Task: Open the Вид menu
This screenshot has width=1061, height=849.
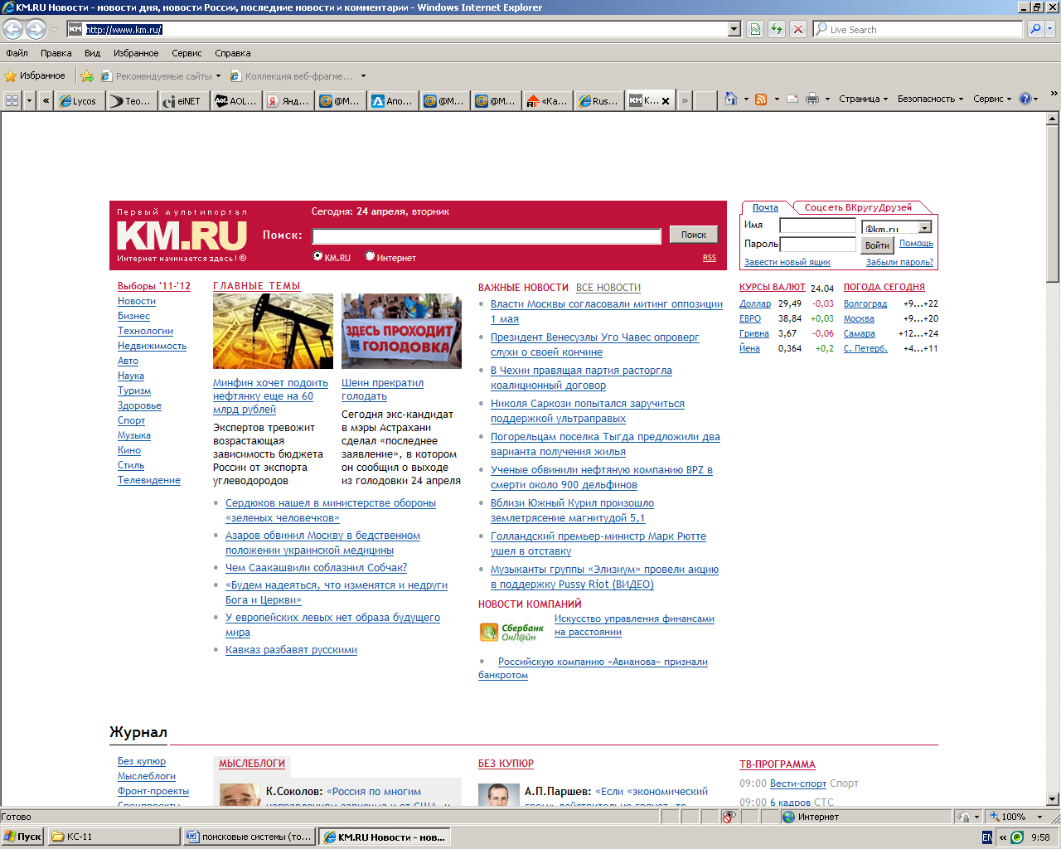Action: point(92,53)
